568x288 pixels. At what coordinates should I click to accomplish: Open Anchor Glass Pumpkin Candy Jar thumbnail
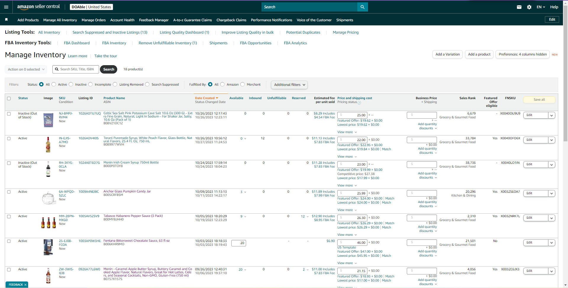tap(49, 198)
